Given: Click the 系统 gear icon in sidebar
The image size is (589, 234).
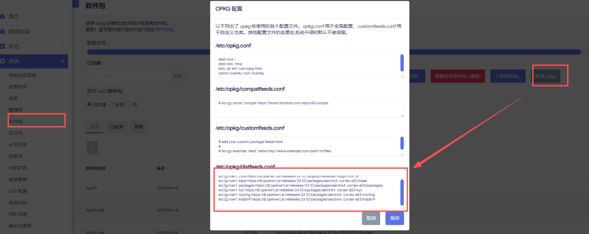Looking at the screenshot, I should click(x=3, y=61).
